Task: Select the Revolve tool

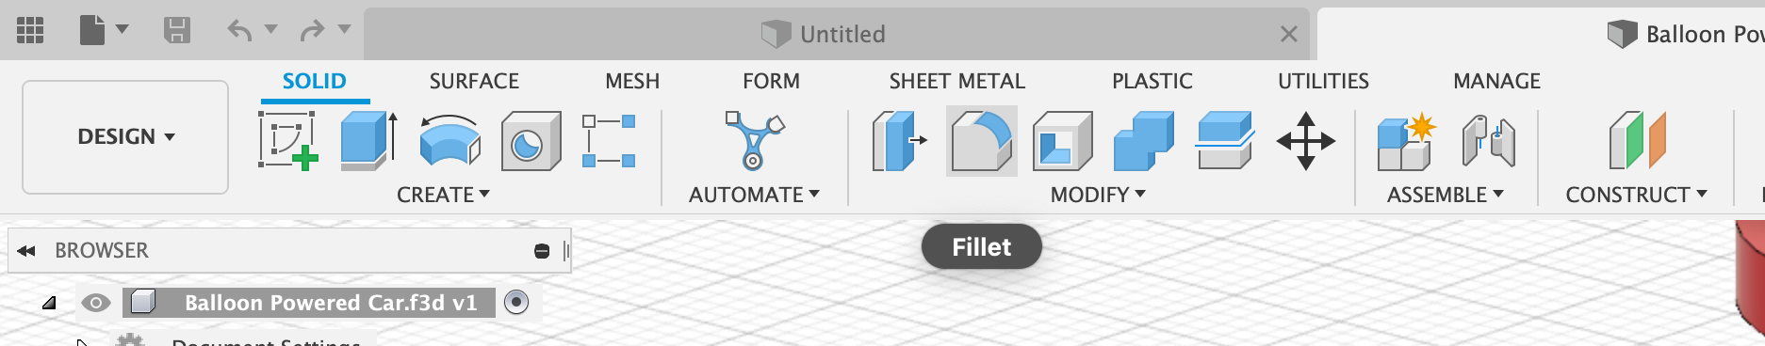Action: point(449,141)
